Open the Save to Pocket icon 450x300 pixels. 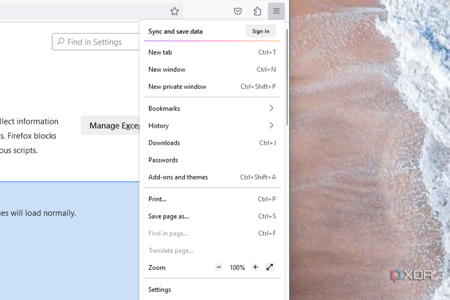click(x=238, y=11)
